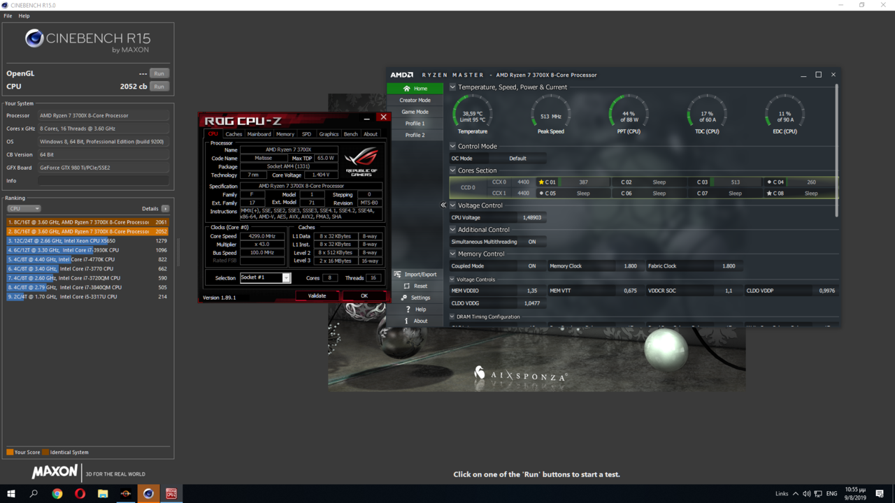
Task: Open the Windows notification center
Action: pyautogui.click(x=880, y=494)
